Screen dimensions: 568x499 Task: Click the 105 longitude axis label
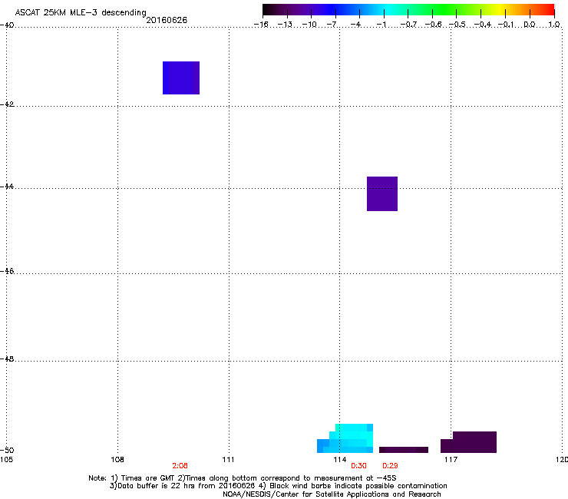point(6,460)
